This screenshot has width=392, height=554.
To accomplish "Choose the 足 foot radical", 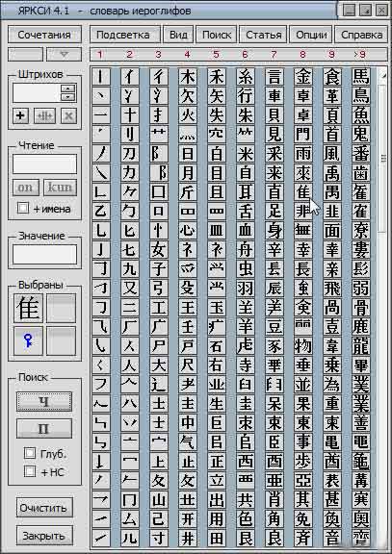I will pos(274,212).
